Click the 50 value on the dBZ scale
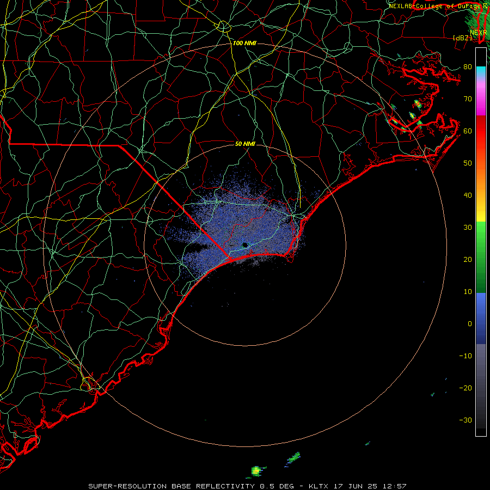Image resolution: width=490 pixels, height=490 pixels. click(468, 163)
